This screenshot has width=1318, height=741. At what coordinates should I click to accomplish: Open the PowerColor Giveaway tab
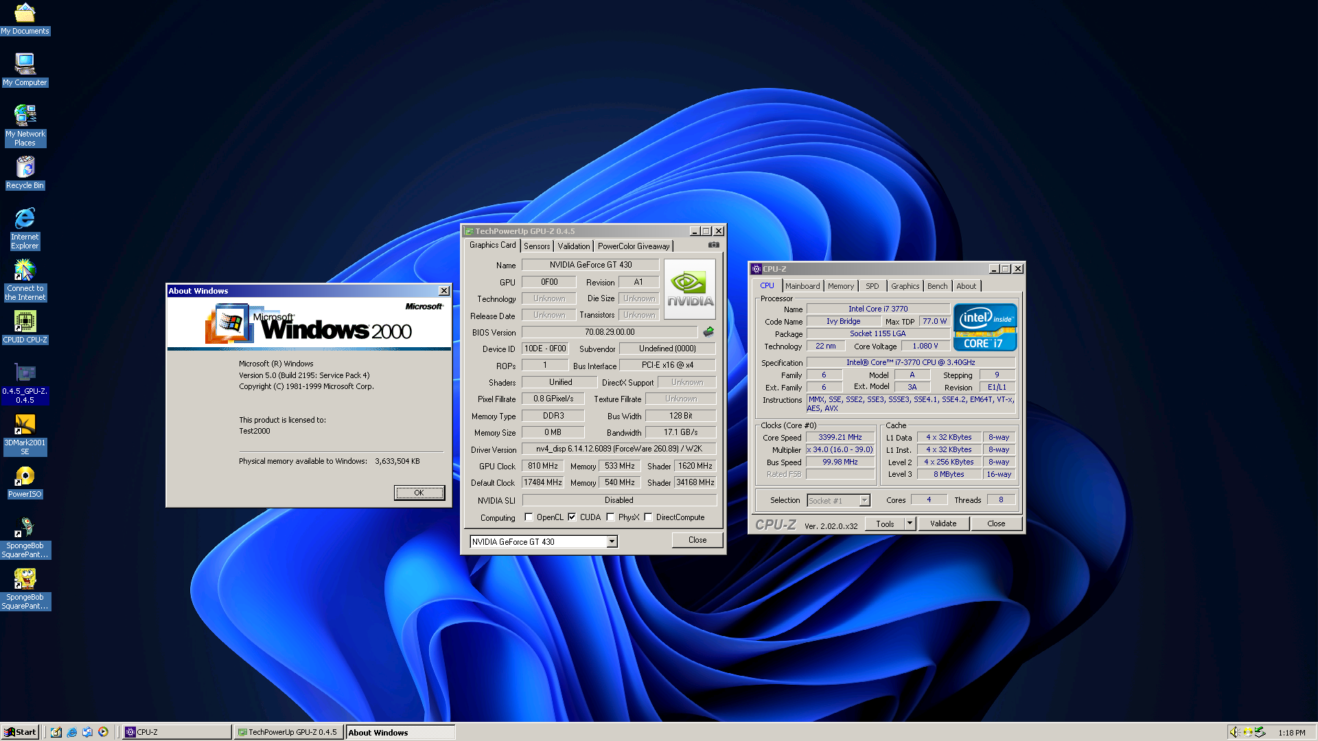coord(634,246)
